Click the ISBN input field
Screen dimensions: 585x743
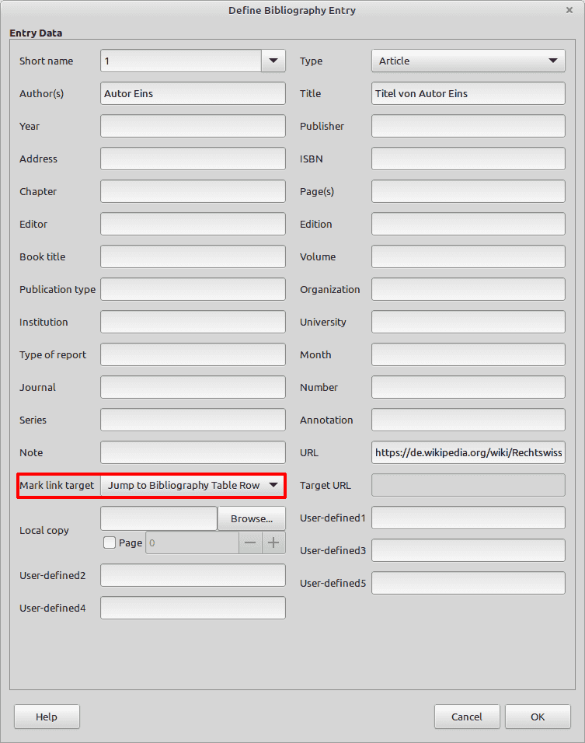point(468,159)
